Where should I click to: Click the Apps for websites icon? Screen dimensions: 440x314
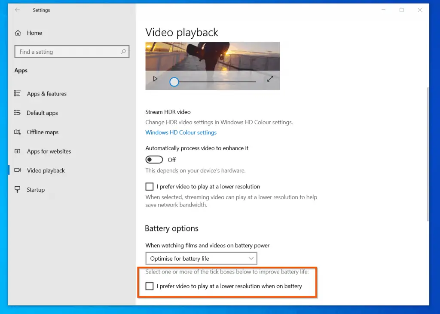(18, 151)
